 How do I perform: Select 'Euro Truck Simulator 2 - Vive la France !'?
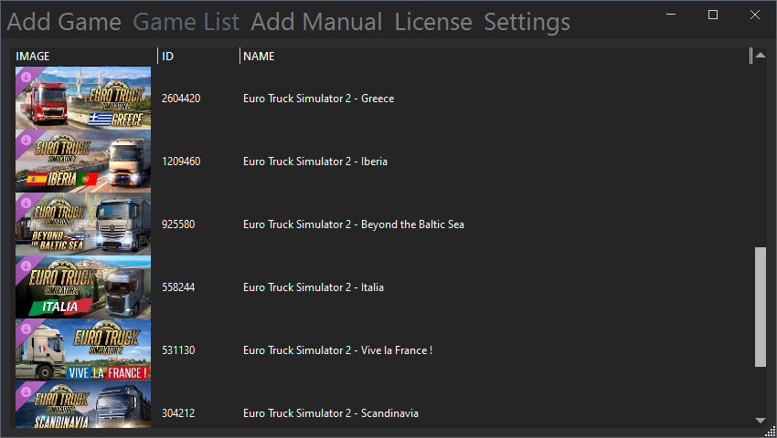point(337,349)
